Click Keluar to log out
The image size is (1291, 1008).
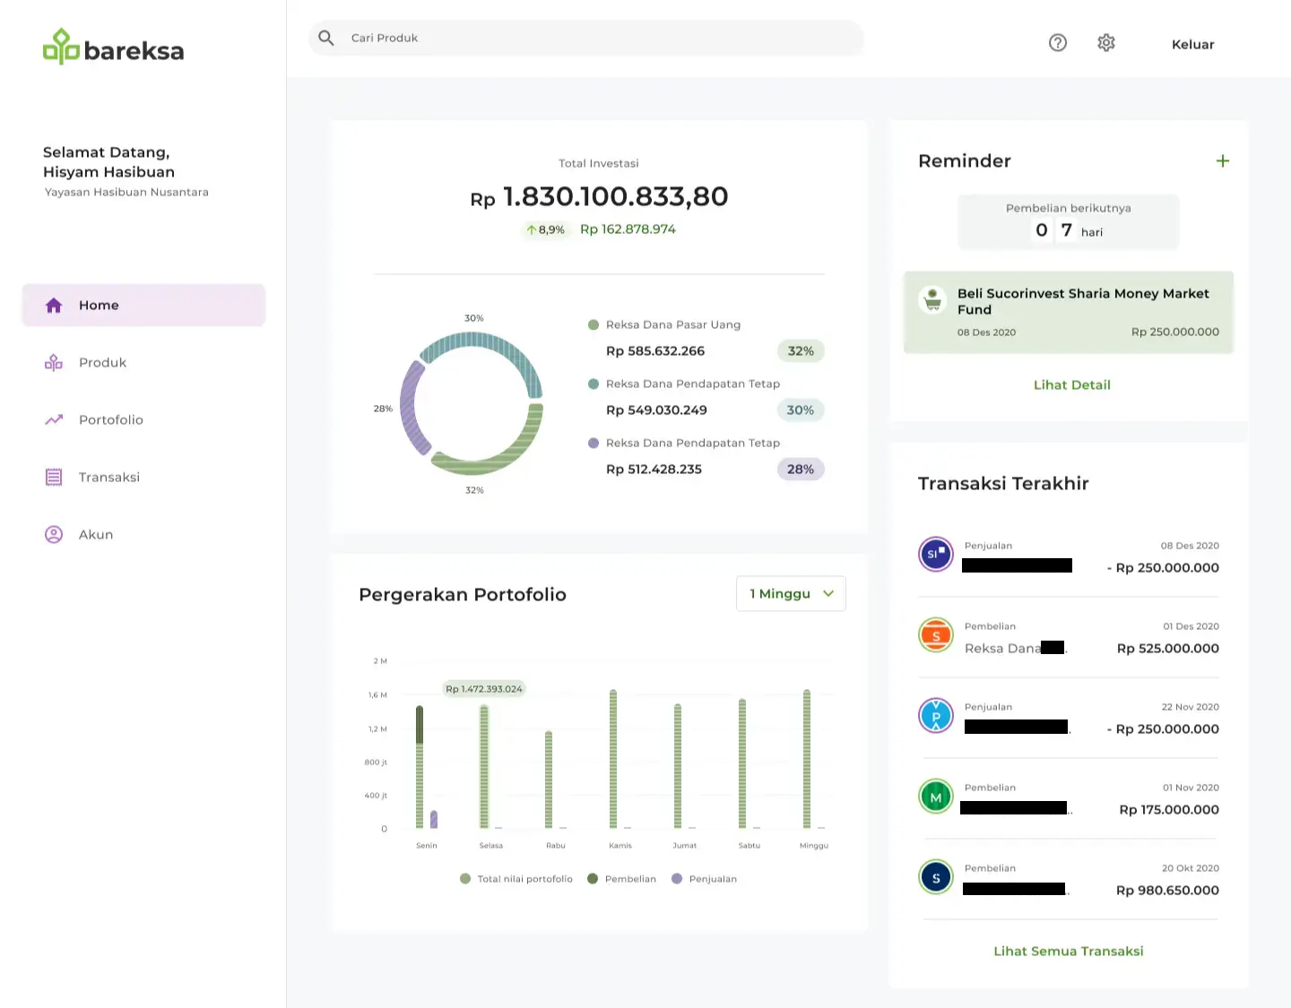[1192, 44]
